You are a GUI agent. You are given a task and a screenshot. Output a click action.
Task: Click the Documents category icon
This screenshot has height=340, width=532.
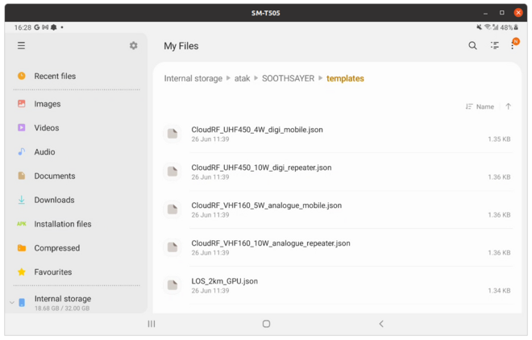click(22, 176)
